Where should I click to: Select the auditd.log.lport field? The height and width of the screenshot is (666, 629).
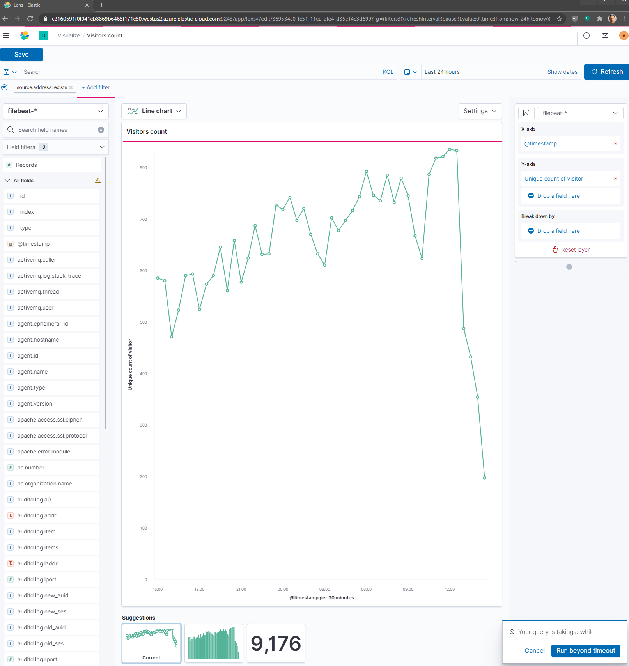[x=52, y=579]
